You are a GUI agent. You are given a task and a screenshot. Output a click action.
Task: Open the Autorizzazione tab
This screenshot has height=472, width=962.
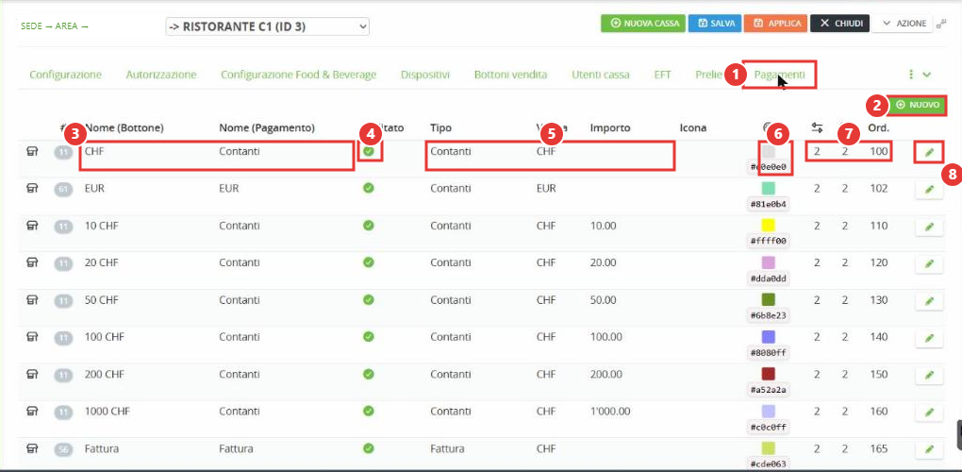pyautogui.click(x=161, y=75)
